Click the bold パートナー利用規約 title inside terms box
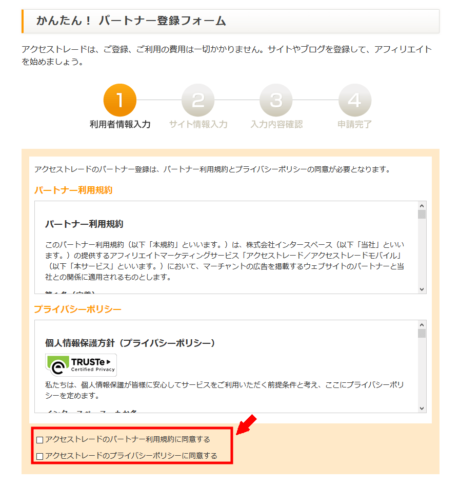 click(84, 224)
